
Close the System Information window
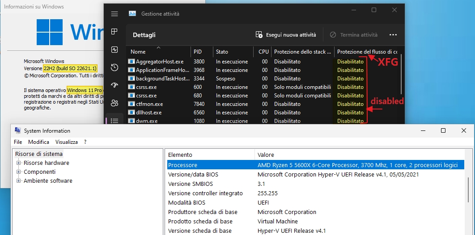463,130
